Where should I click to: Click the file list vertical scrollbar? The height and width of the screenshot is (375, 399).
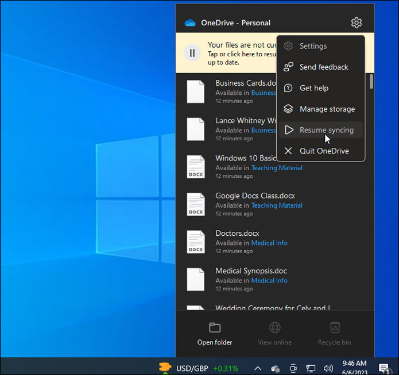click(371, 82)
